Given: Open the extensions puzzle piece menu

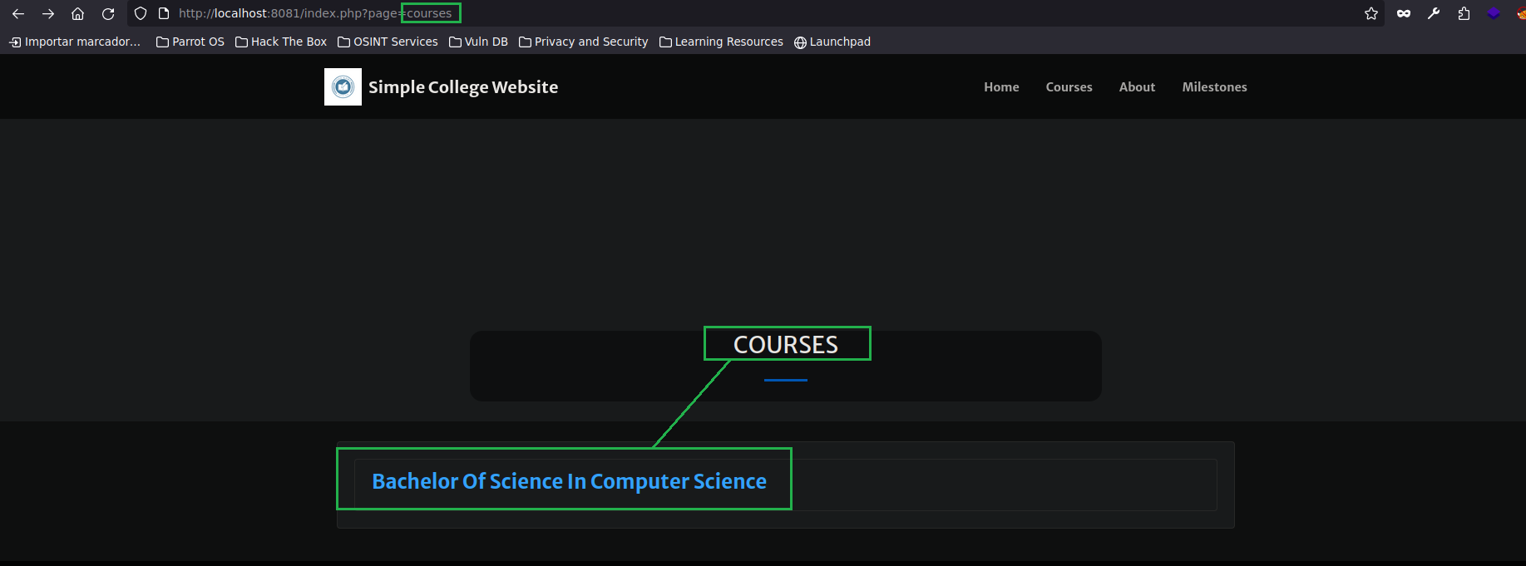Looking at the screenshot, I should (1464, 13).
